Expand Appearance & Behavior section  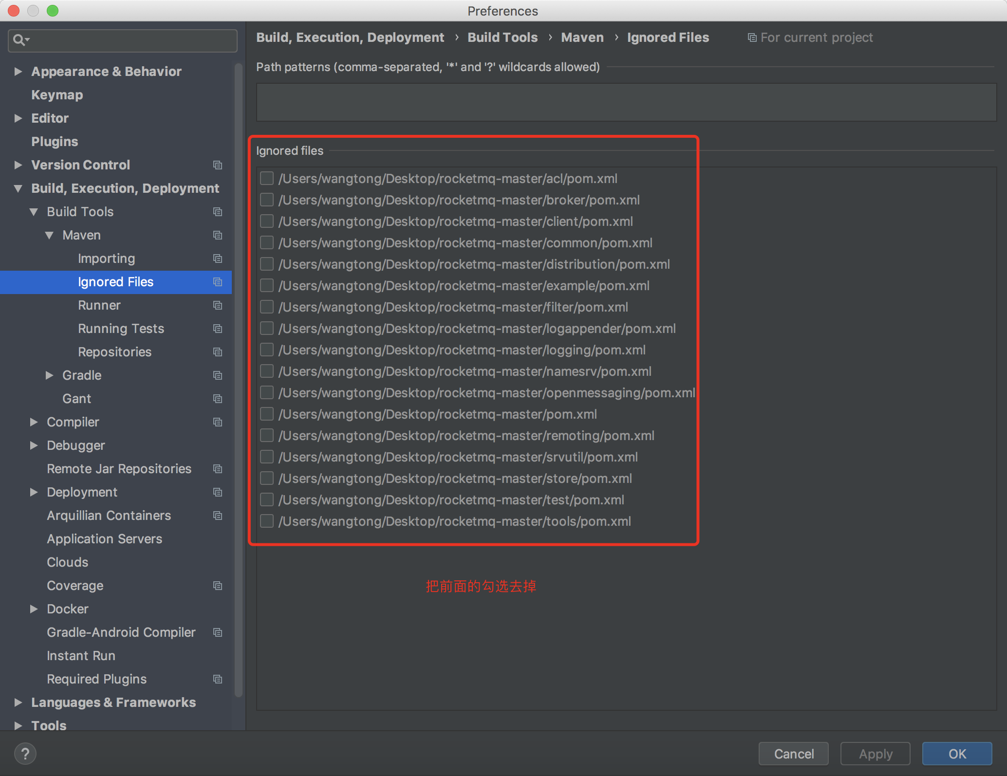pos(19,72)
